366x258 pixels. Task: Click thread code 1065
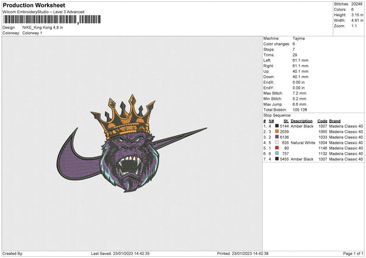click(323, 132)
